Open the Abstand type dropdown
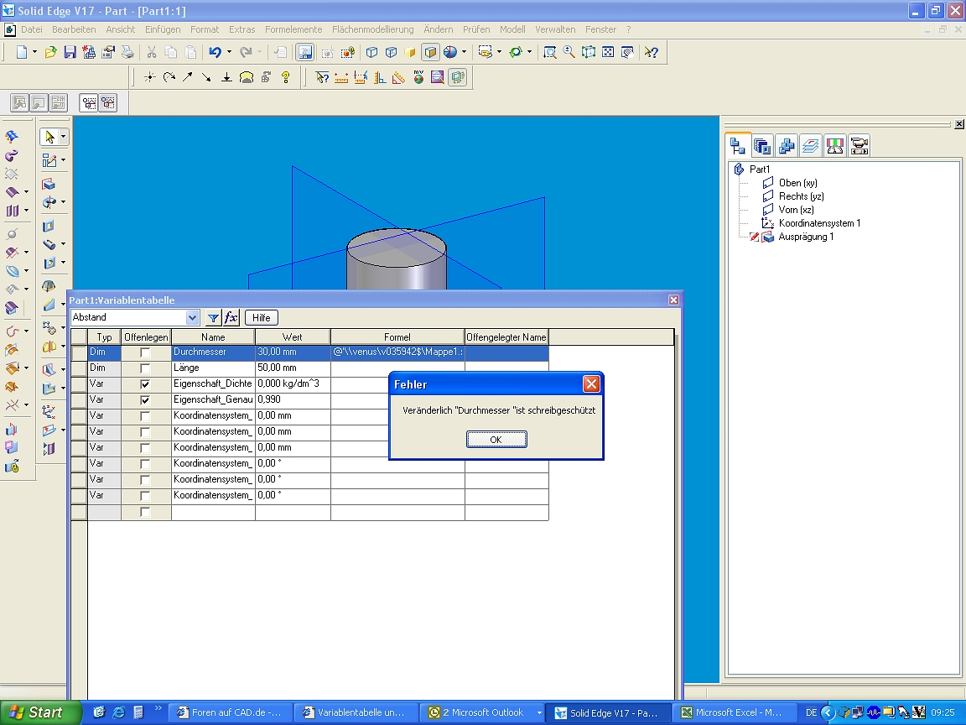Image resolution: width=966 pixels, height=725 pixels. (x=192, y=317)
